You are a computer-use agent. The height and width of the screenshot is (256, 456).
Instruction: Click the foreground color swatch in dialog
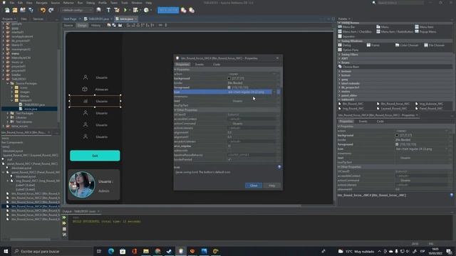(229, 87)
